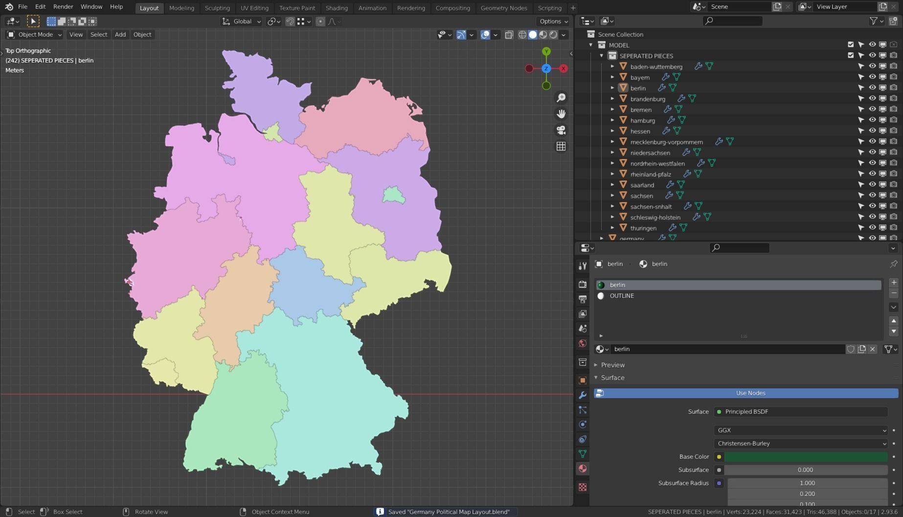Open the Object Constraints properties tab

[583, 439]
